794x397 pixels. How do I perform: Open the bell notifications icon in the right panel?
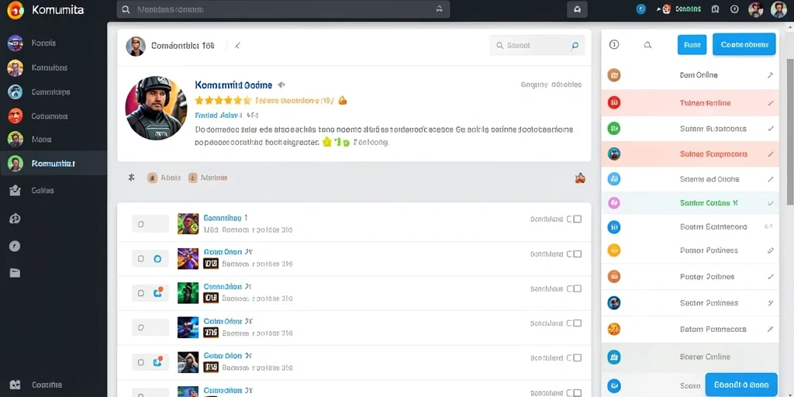647,45
